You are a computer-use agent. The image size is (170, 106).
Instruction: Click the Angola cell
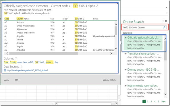pyautogui.click(x=20, y=47)
